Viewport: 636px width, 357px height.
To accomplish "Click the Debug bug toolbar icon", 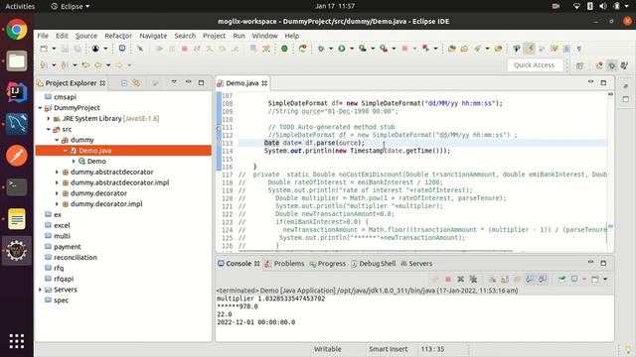I will [x=321, y=49].
